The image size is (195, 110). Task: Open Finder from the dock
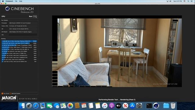coord(22,106)
